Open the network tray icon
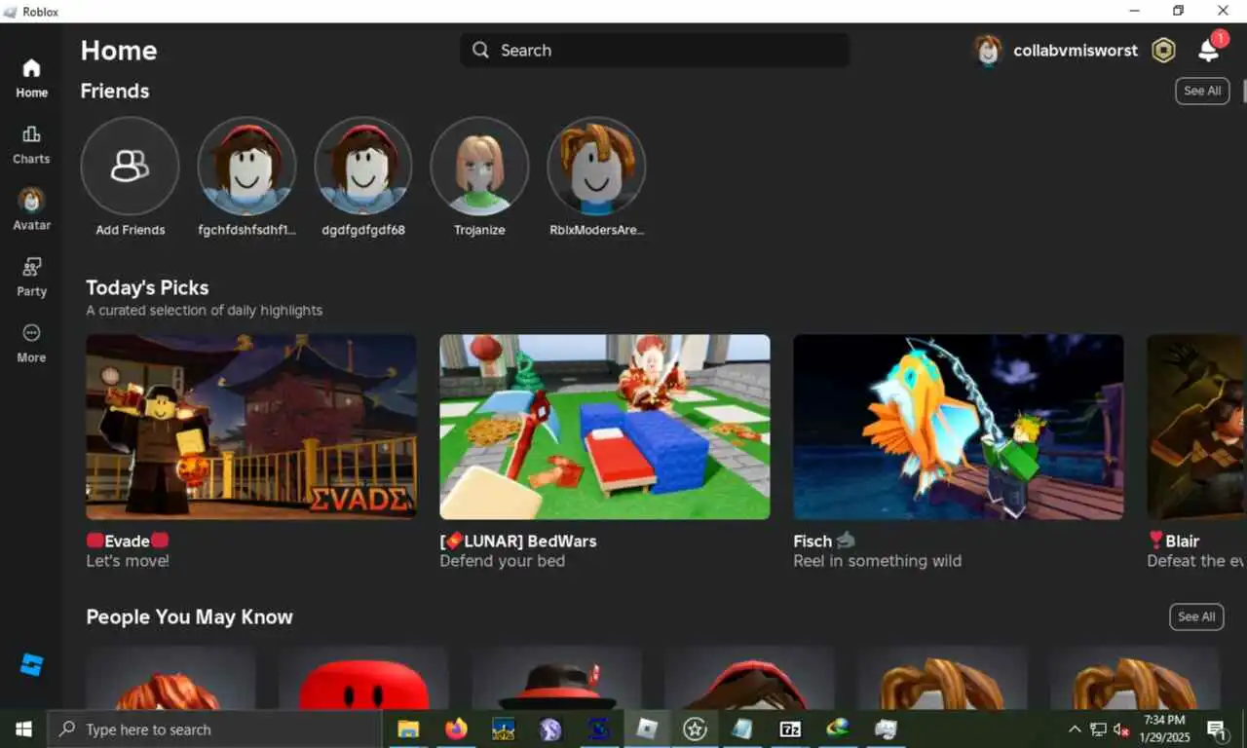The width and height of the screenshot is (1247, 748). (x=1098, y=729)
